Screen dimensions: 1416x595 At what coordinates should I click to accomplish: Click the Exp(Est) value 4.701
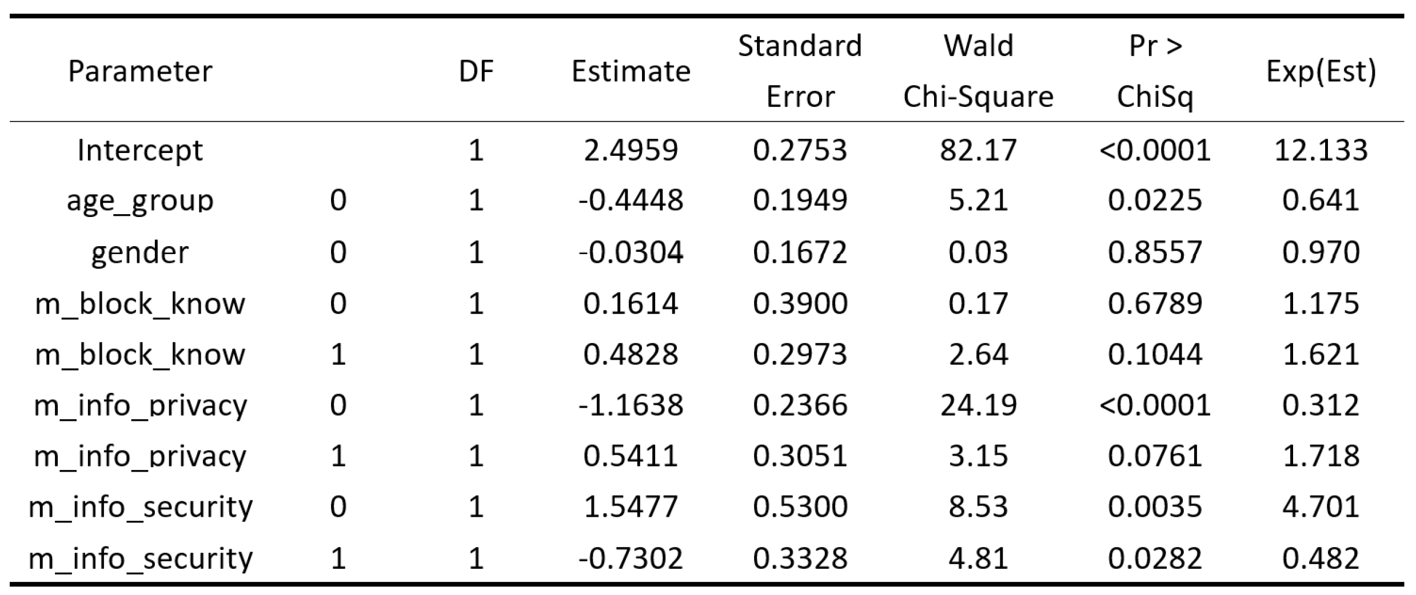coord(1321,507)
